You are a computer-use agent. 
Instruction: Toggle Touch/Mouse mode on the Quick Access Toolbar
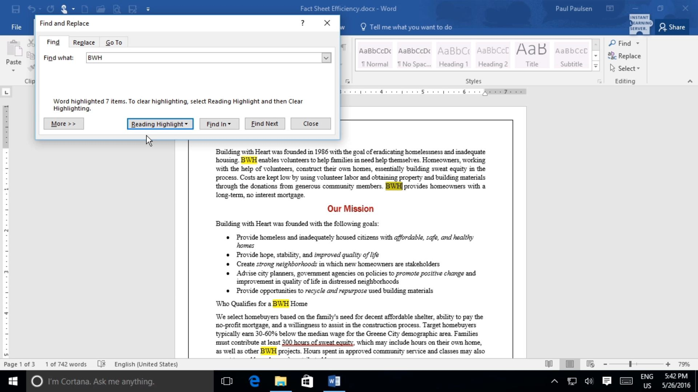(64, 9)
